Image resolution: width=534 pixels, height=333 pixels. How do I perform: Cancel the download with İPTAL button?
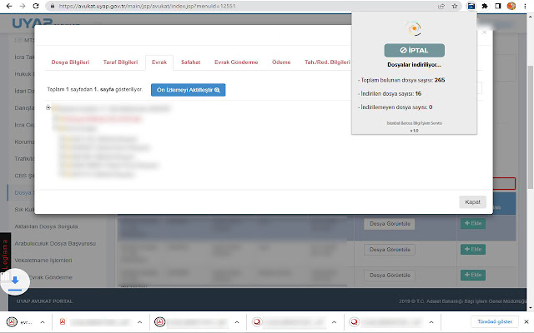(x=414, y=50)
